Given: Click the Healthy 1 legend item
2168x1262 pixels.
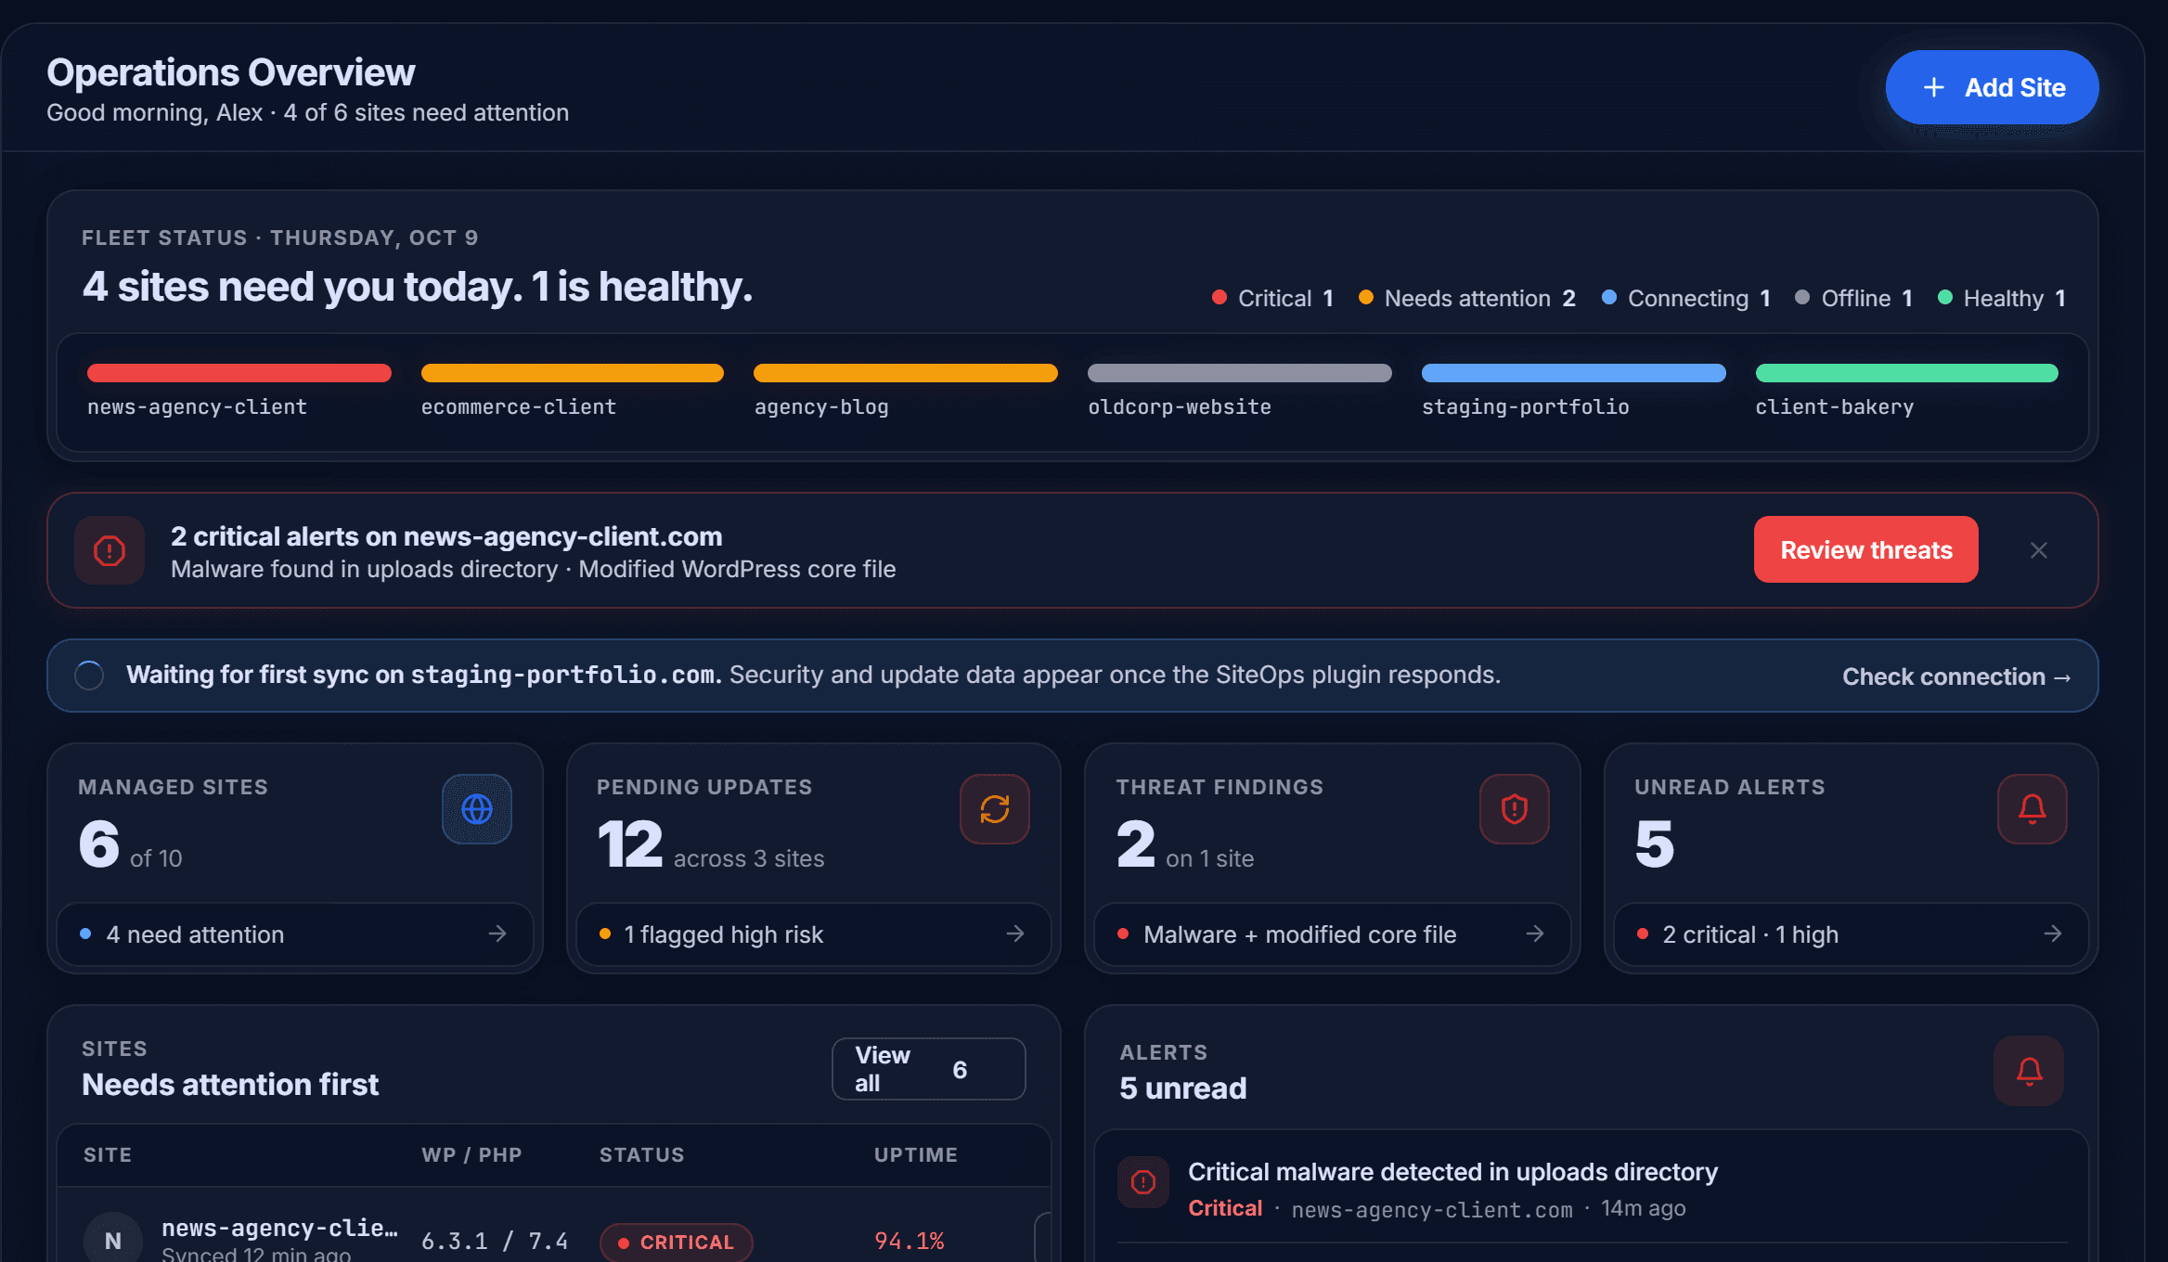Looking at the screenshot, I should (x=2002, y=298).
